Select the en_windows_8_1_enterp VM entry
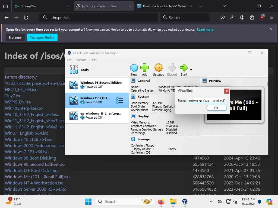The width and height of the screenshot is (278, 208). [x=97, y=116]
